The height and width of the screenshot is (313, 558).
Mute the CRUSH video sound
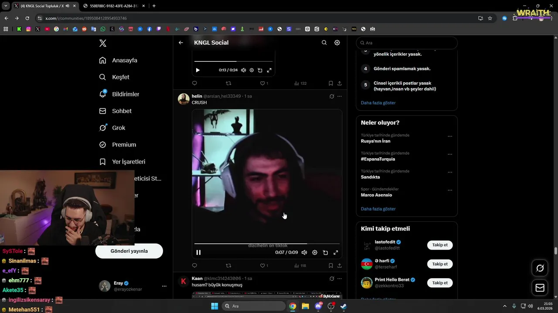tap(304, 252)
